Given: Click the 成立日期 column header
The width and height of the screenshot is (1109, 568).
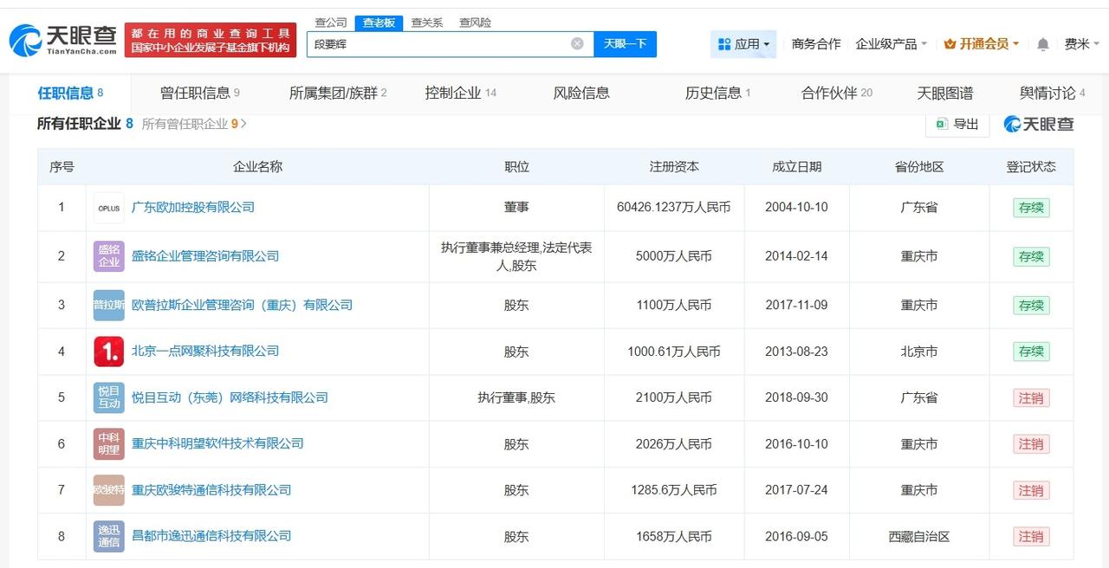Looking at the screenshot, I should (x=796, y=167).
